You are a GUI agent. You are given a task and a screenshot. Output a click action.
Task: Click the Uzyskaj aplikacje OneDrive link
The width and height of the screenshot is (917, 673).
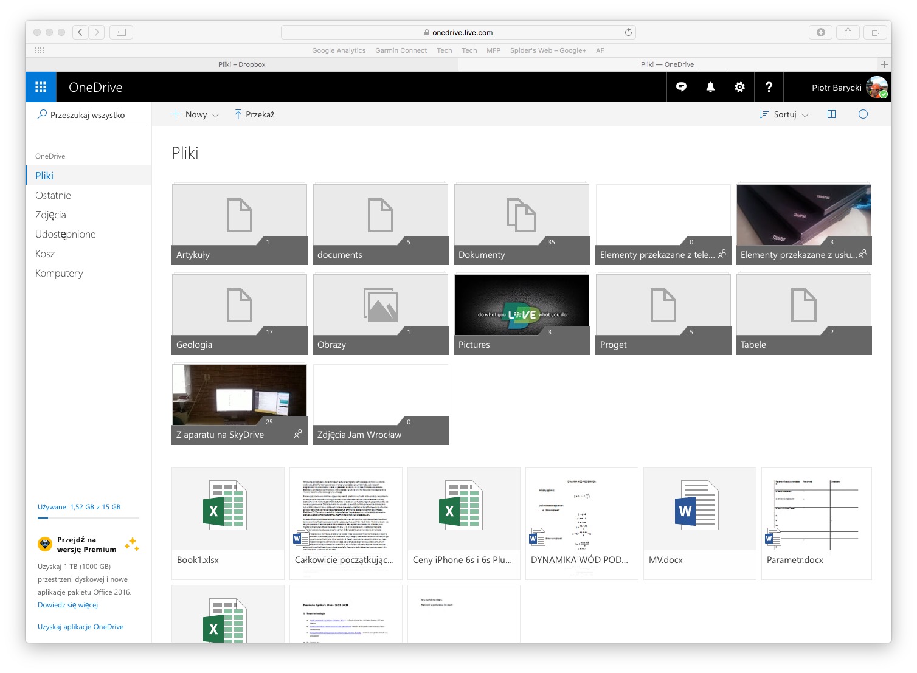click(80, 627)
